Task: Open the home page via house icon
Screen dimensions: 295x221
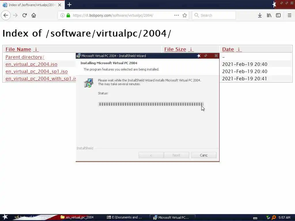Action: tap(34, 15)
